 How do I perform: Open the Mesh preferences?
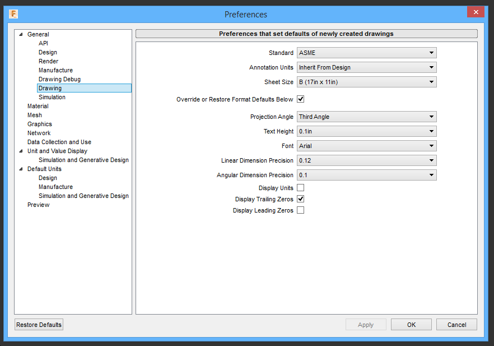pyautogui.click(x=35, y=115)
